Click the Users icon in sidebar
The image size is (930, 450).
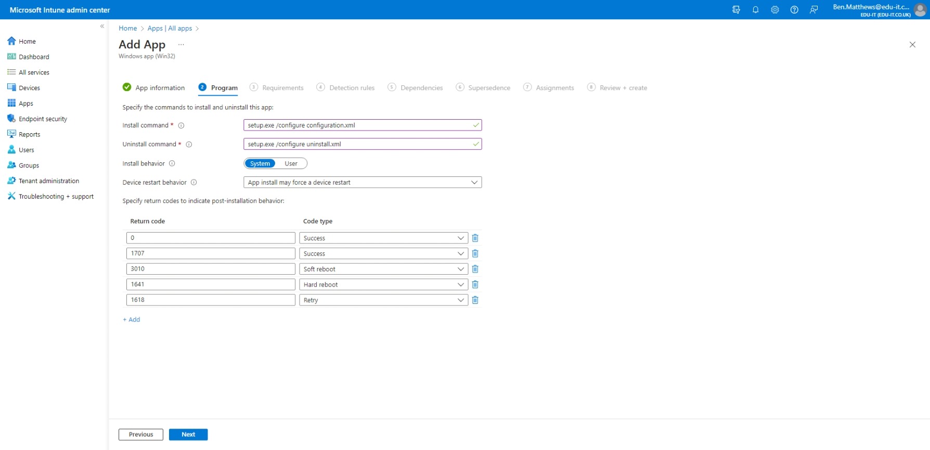[x=11, y=150]
